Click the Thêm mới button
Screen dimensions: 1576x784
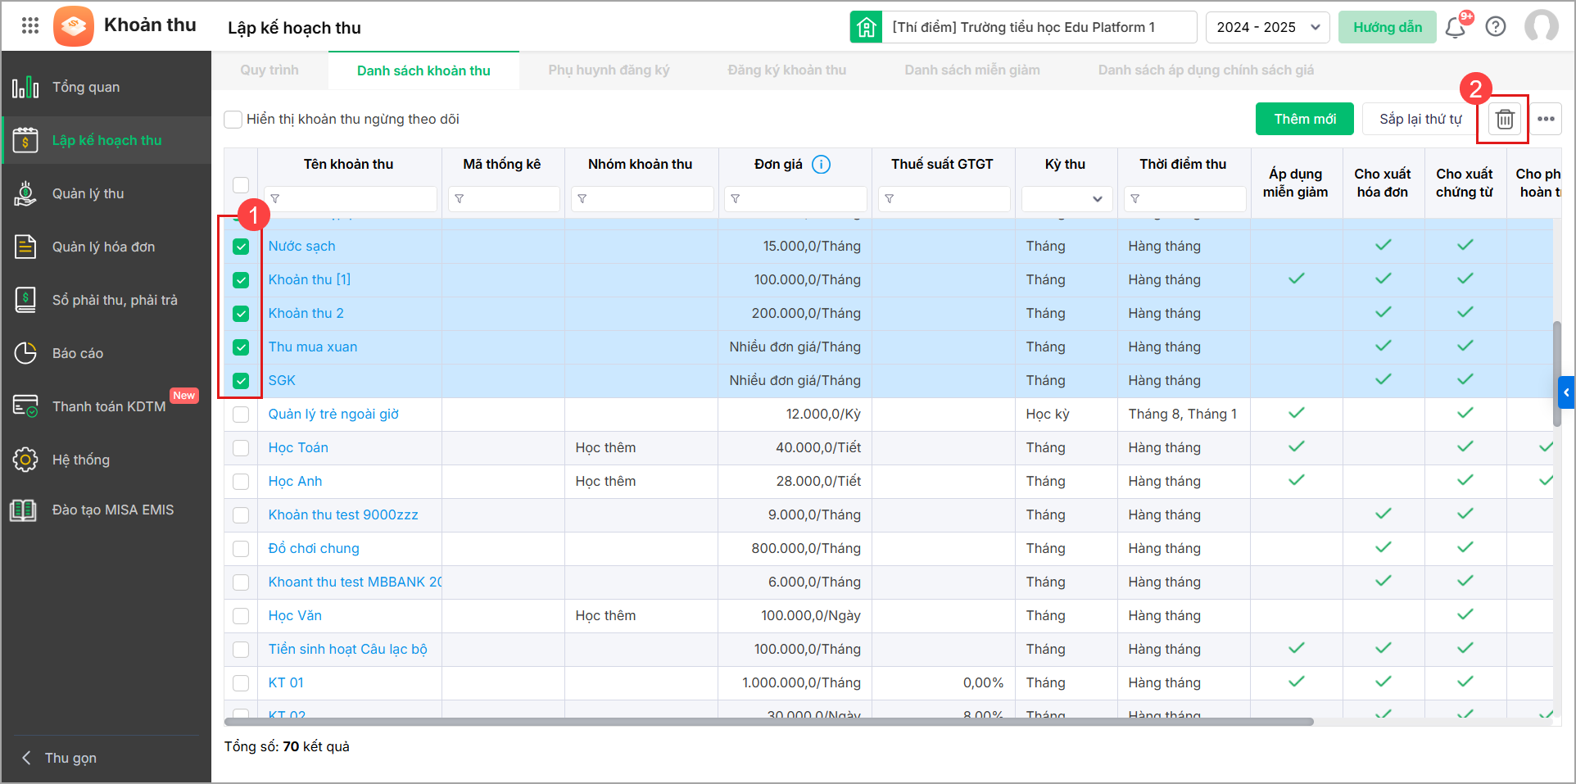[x=1304, y=120]
